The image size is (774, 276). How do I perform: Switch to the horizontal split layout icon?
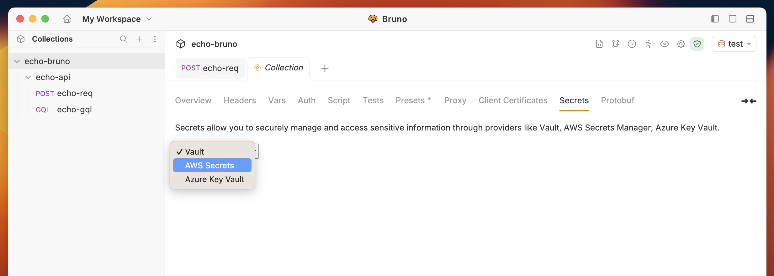pyautogui.click(x=750, y=19)
